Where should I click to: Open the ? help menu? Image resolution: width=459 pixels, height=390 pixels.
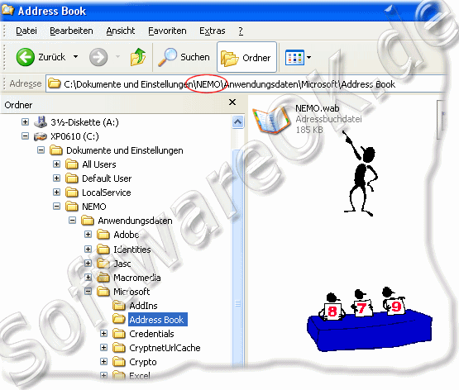click(241, 31)
